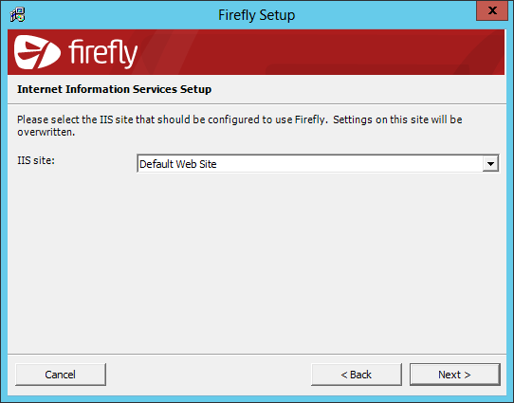This screenshot has height=403, width=514.
Task: Click 'Default Web Site' text in the combo box
Action: point(178,164)
